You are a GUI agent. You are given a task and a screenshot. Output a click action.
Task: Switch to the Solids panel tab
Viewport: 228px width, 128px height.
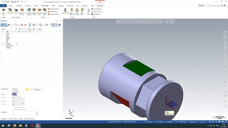click(x=21, y=119)
